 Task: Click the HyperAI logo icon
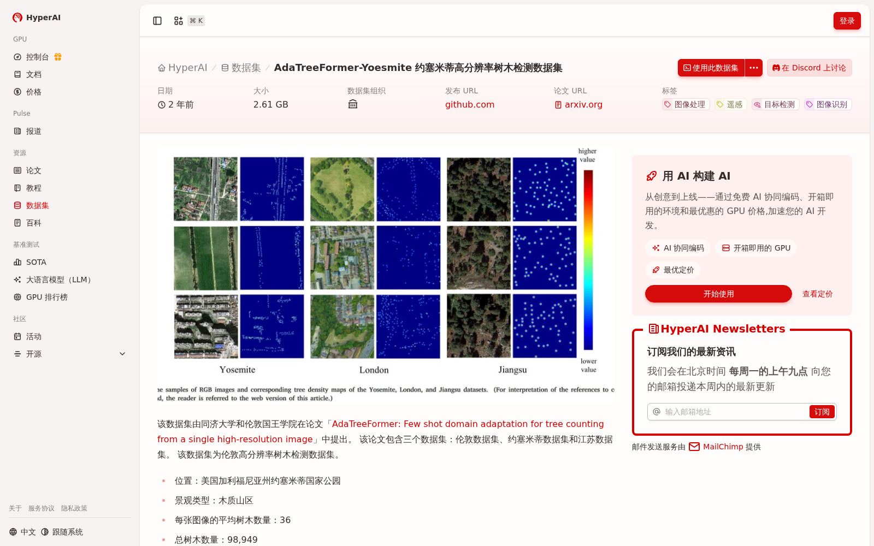[x=17, y=17]
